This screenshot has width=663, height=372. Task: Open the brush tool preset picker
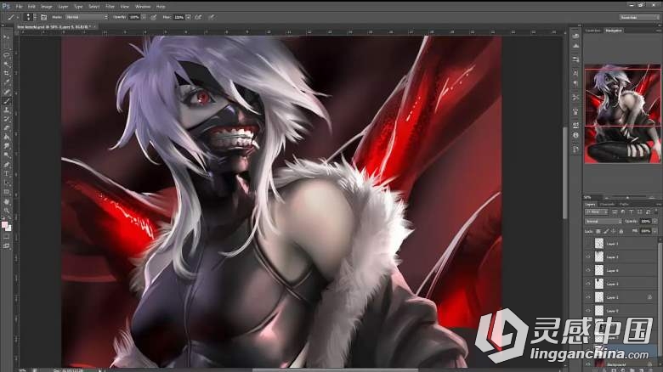pyautogui.click(x=11, y=17)
